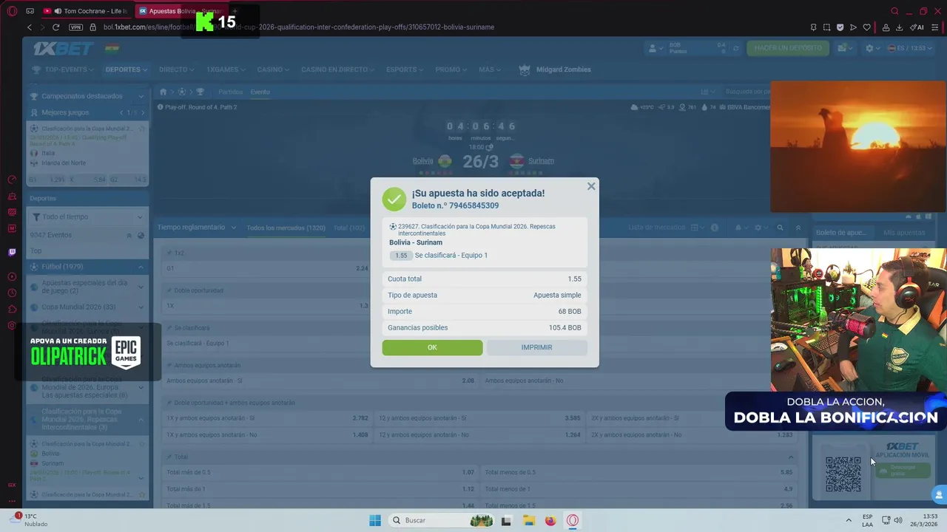Screen dimensions: 947x532
Task: Click Total más de 0.5 odds row
Action: 320,472
